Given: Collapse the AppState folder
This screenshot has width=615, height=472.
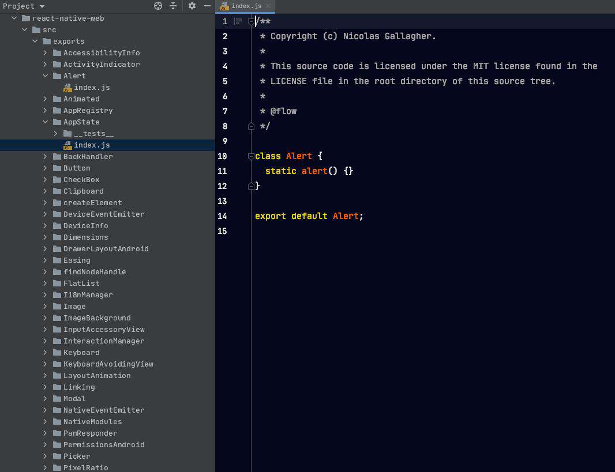Looking at the screenshot, I should pyautogui.click(x=45, y=122).
